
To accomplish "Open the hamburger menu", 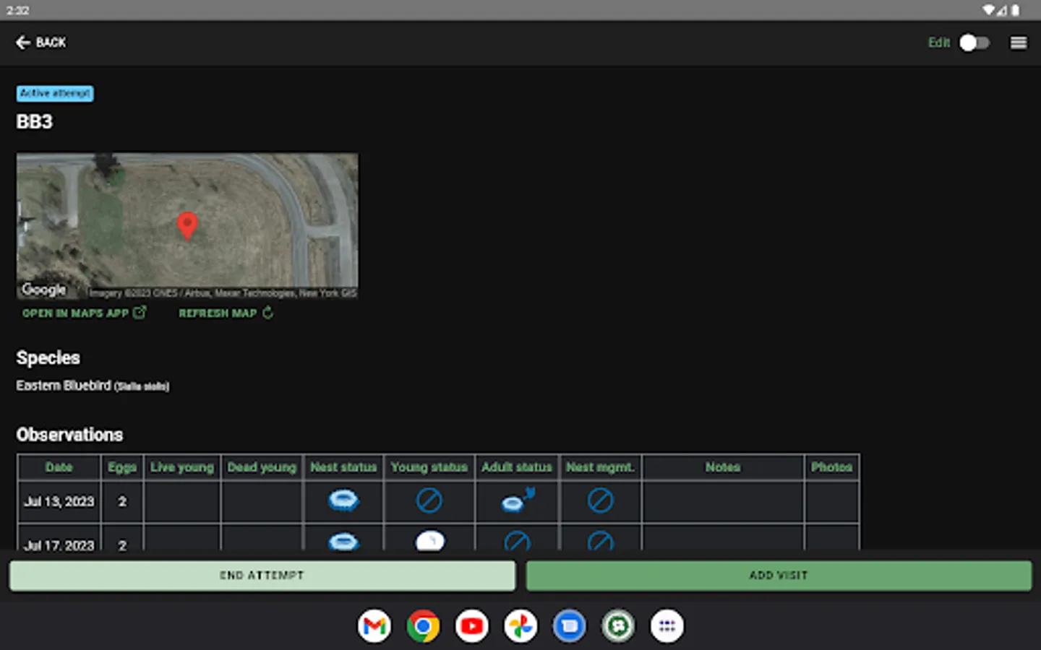I will click(x=1018, y=43).
